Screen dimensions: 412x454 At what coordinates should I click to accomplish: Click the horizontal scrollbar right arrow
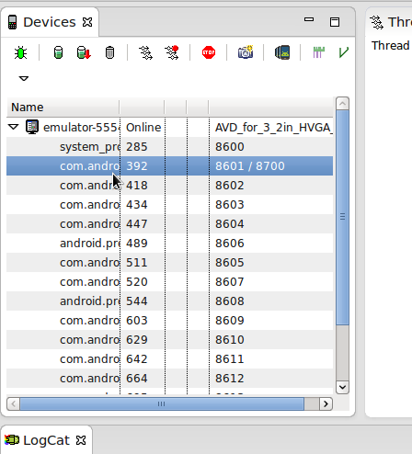tap(326, 404)
